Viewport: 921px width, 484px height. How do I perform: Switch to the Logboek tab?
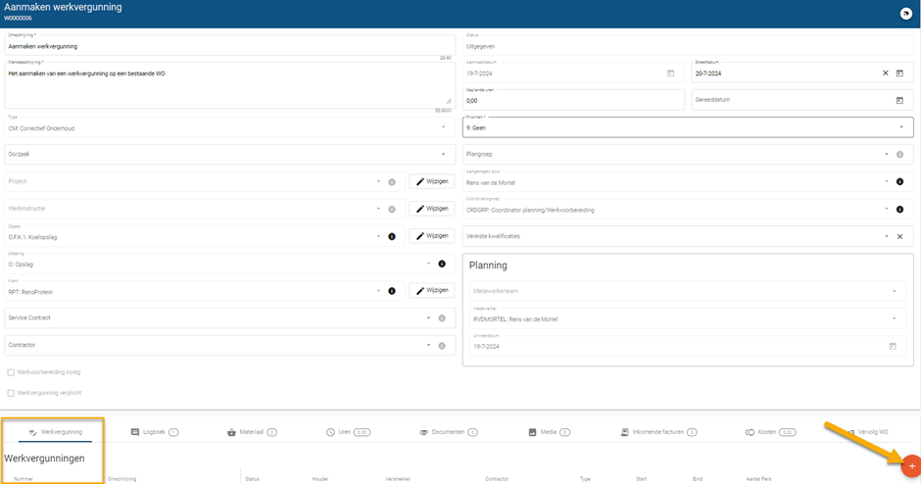(x=154, y=432)
